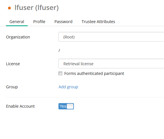This screenshot has height=139, width=164.
Task: Click the organization path slash text
Action: click(59, 50)
